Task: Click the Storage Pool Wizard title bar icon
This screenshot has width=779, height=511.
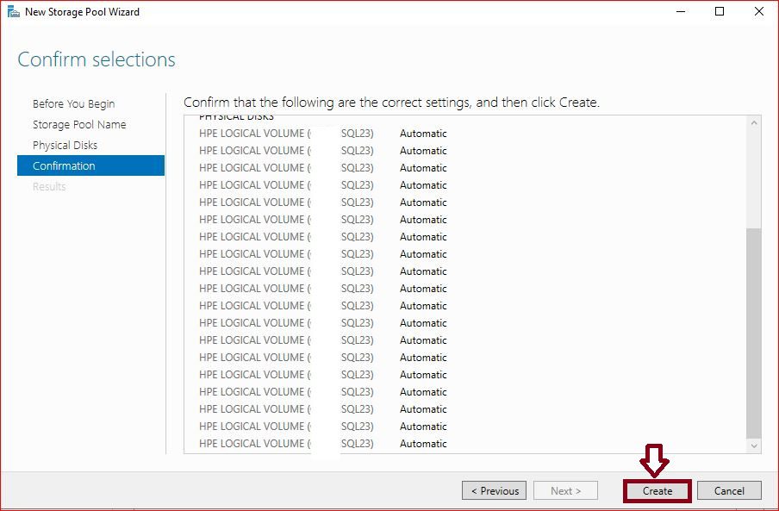Action: coord(14,12)
